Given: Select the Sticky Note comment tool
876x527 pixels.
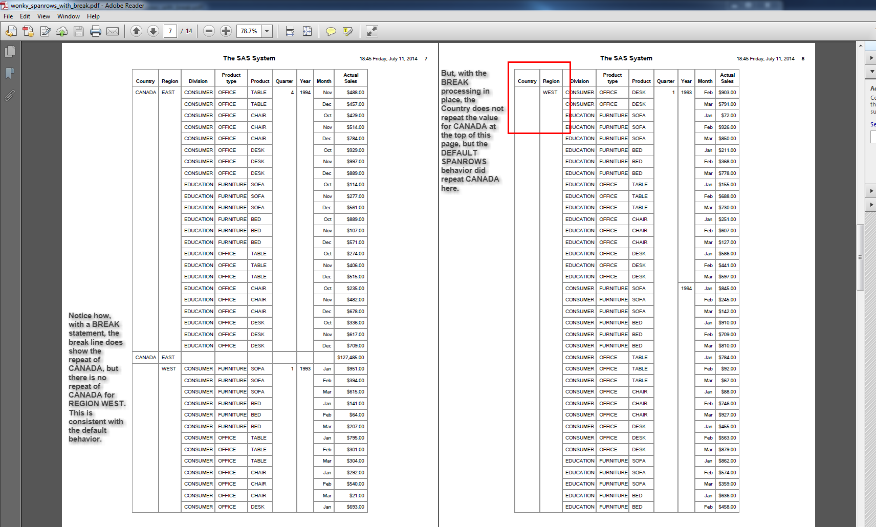Looking at the screenshot, I should tap(331, 31).
